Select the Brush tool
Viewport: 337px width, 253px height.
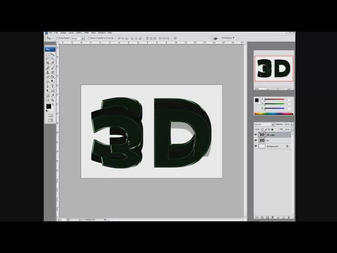click(53, 68)
